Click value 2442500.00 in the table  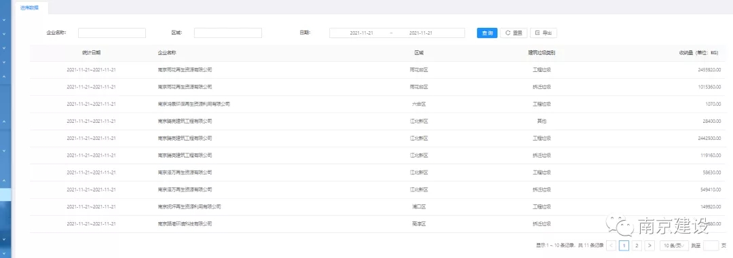(x=709, y=139)
